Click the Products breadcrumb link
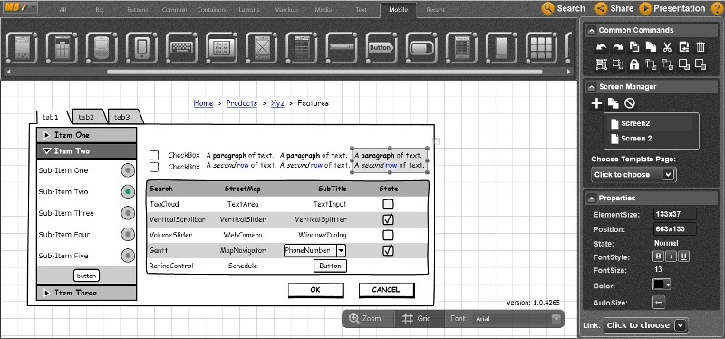Screen dimensions: 725x339 (x=242, y=103)
